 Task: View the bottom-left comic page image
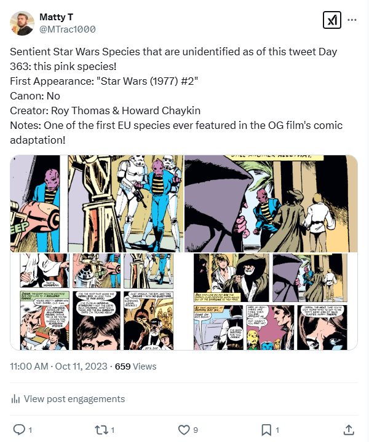pyautogui.click(x=97, y=301)
